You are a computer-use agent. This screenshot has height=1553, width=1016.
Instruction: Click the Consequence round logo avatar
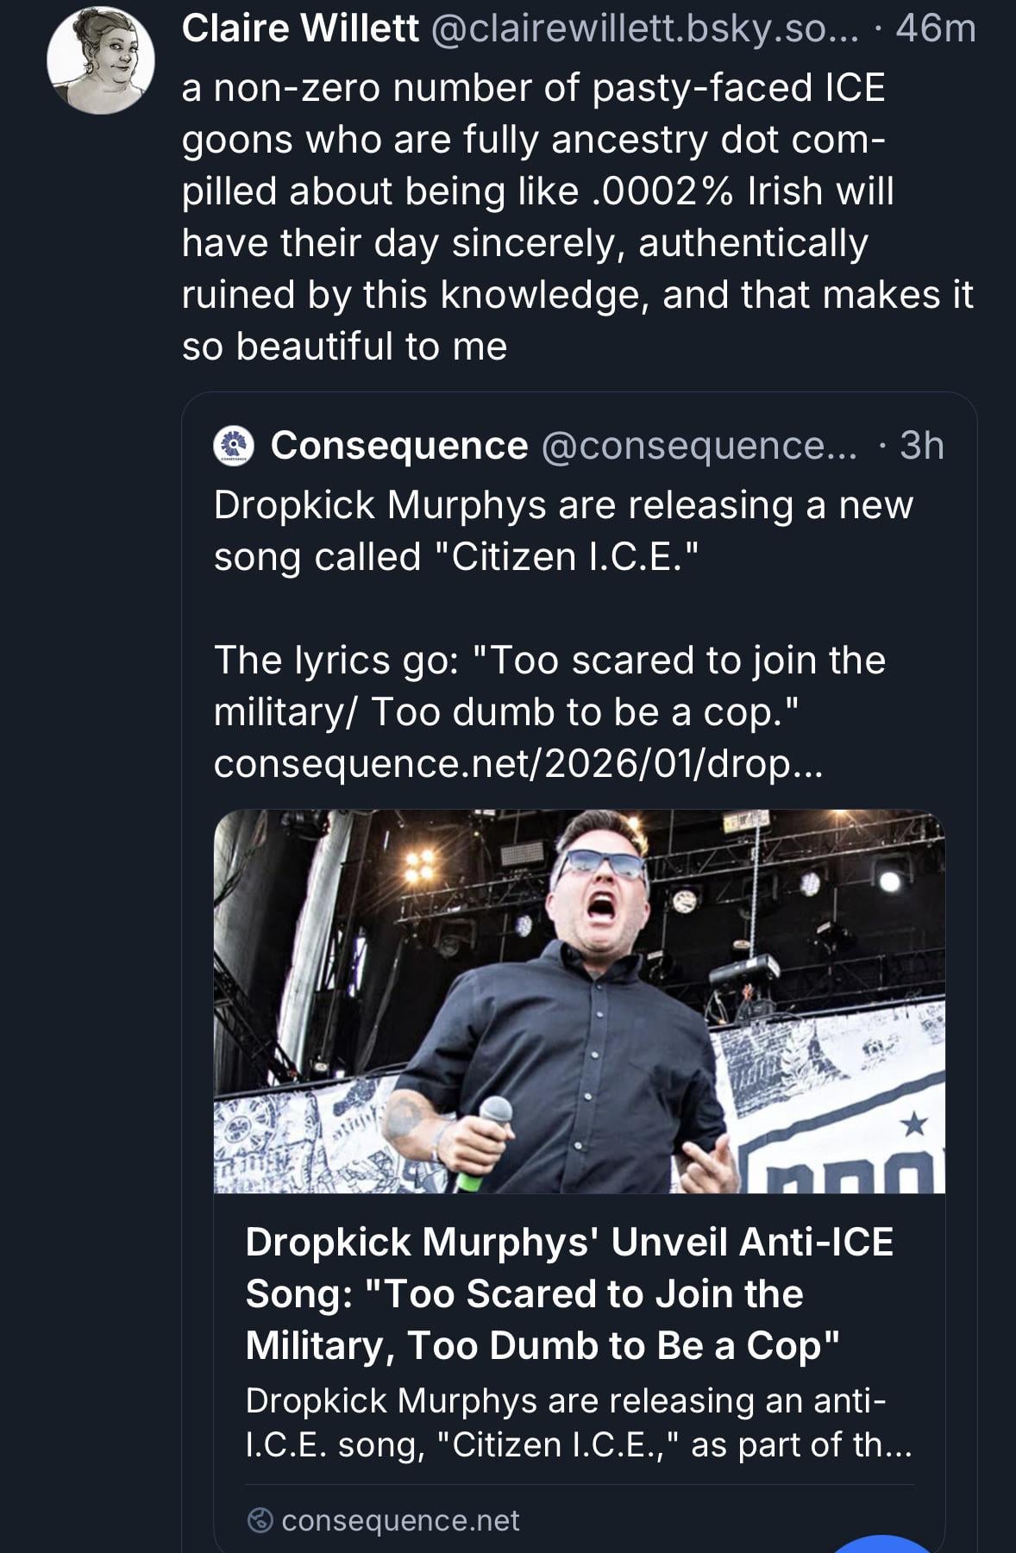click(234, 446)
